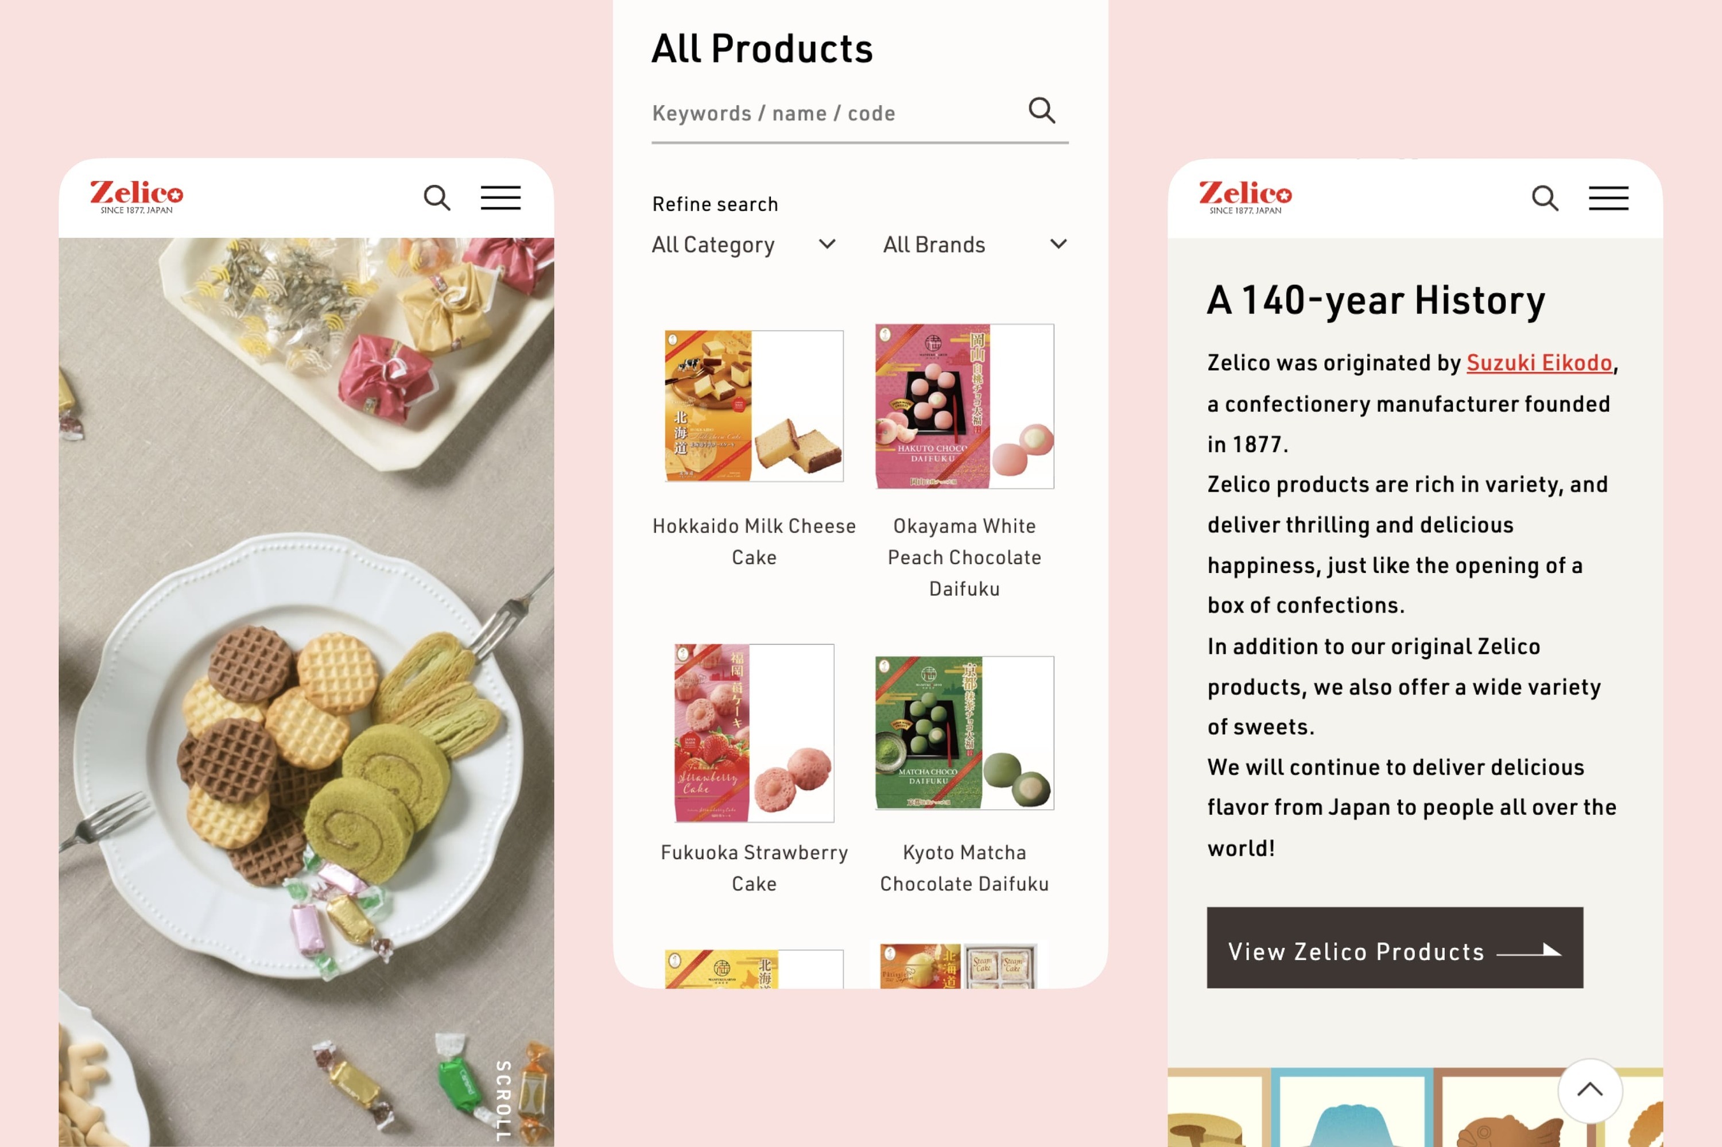Select Fukuoka Strawberry Cake product thumbnail
1722x1147 pixels.
753,733
